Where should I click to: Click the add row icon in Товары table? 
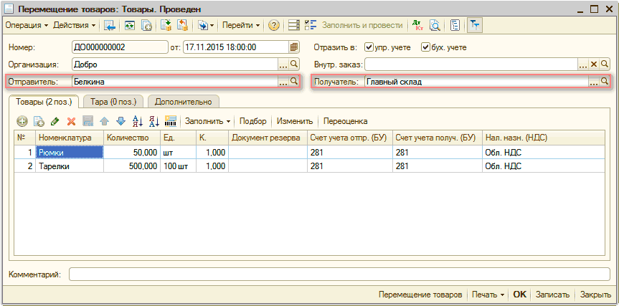tap(22, 122)
